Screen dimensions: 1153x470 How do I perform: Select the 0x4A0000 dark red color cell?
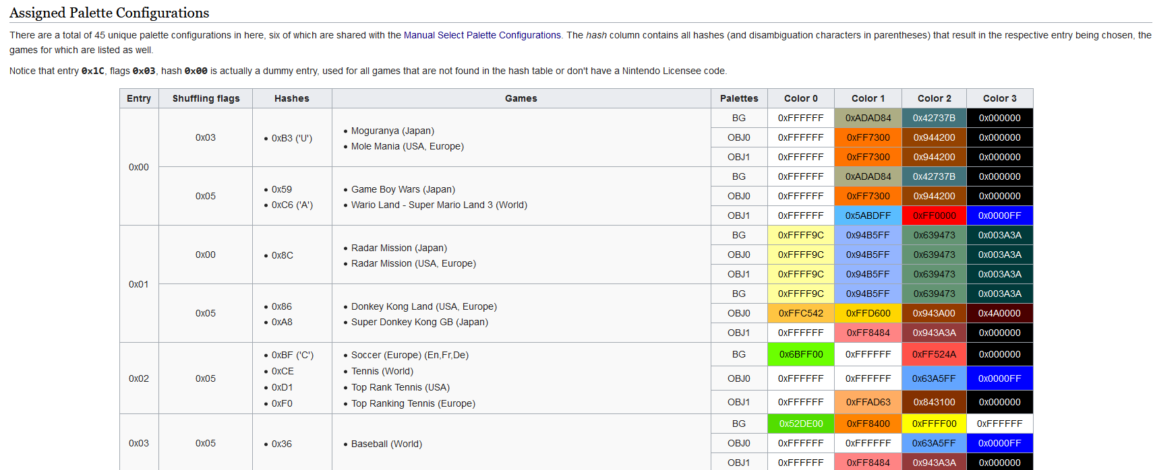1000,313
